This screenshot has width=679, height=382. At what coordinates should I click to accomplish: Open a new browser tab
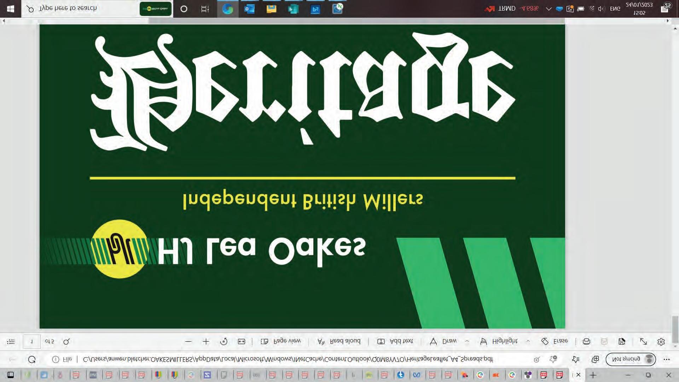coord(593,375)
